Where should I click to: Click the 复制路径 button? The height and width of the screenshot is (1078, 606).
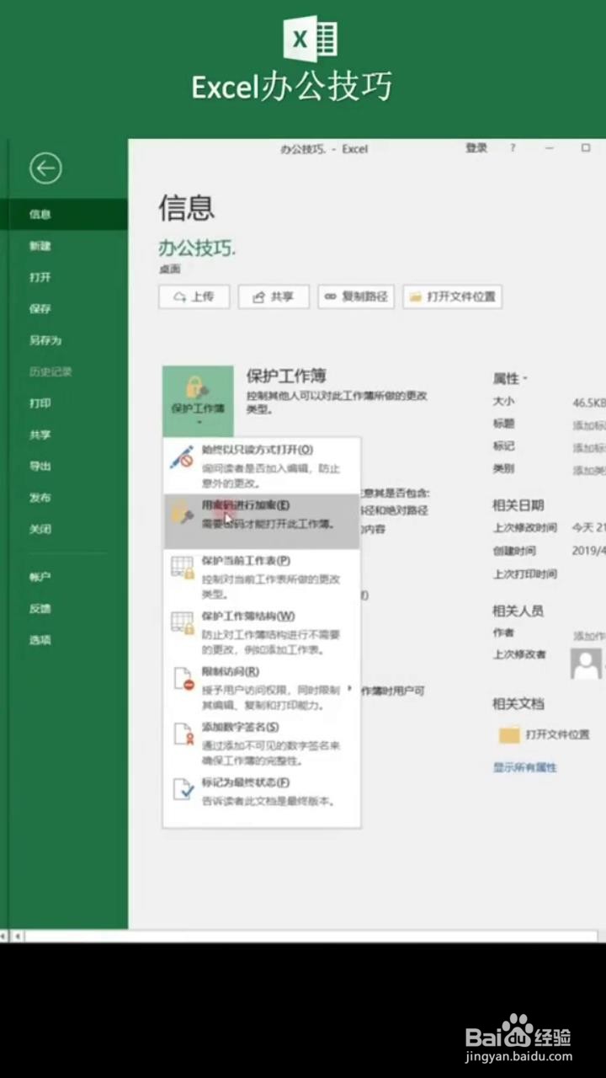click(x=356, y=296)
